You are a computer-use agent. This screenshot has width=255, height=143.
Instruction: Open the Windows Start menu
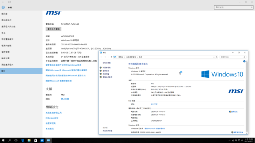click(x=3, y=140)
